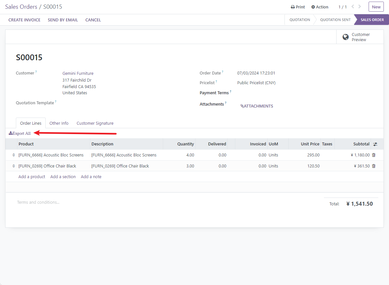Click the S00015 order name heading
Screen dimensions: 389x285
(x=29, y=58)
